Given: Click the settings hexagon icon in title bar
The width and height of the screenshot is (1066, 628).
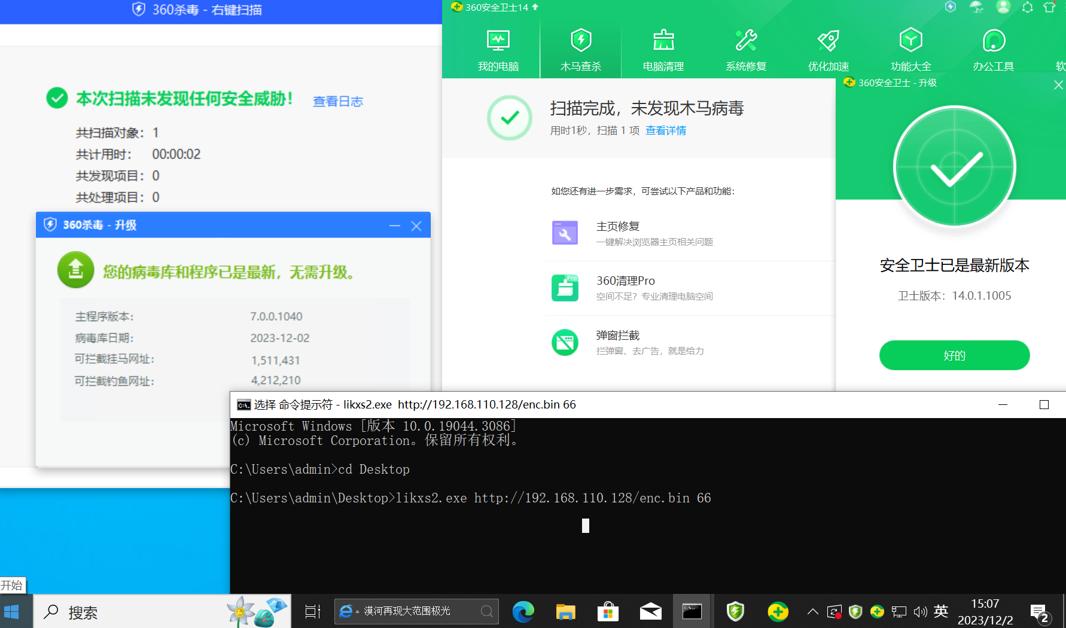Looking at the screenshot, I should tap(1027, 8).
